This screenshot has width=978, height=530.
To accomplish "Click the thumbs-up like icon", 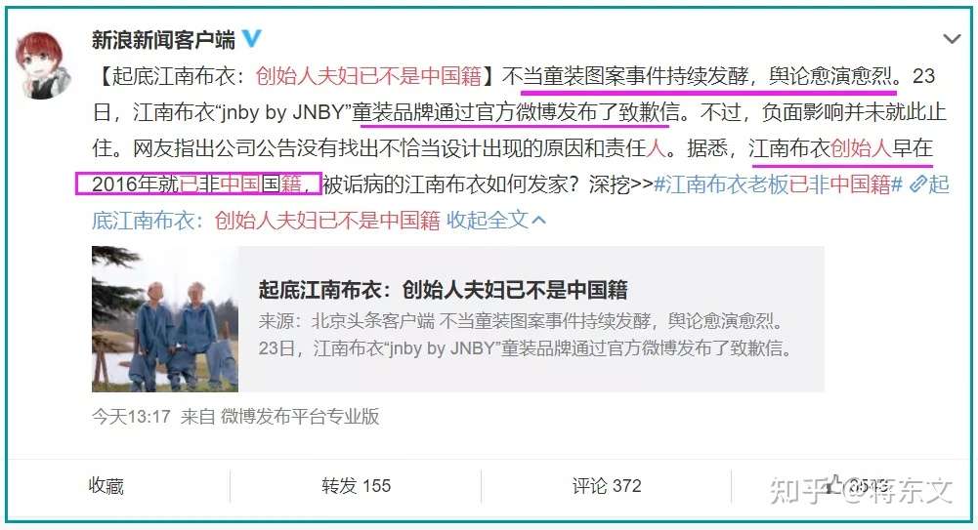I will 834,484.
